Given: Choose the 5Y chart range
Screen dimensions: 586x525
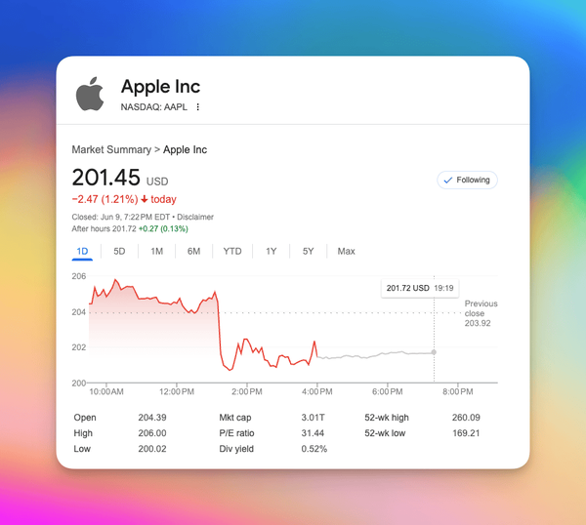Looking at the screenshot, I should coord(308,252).
